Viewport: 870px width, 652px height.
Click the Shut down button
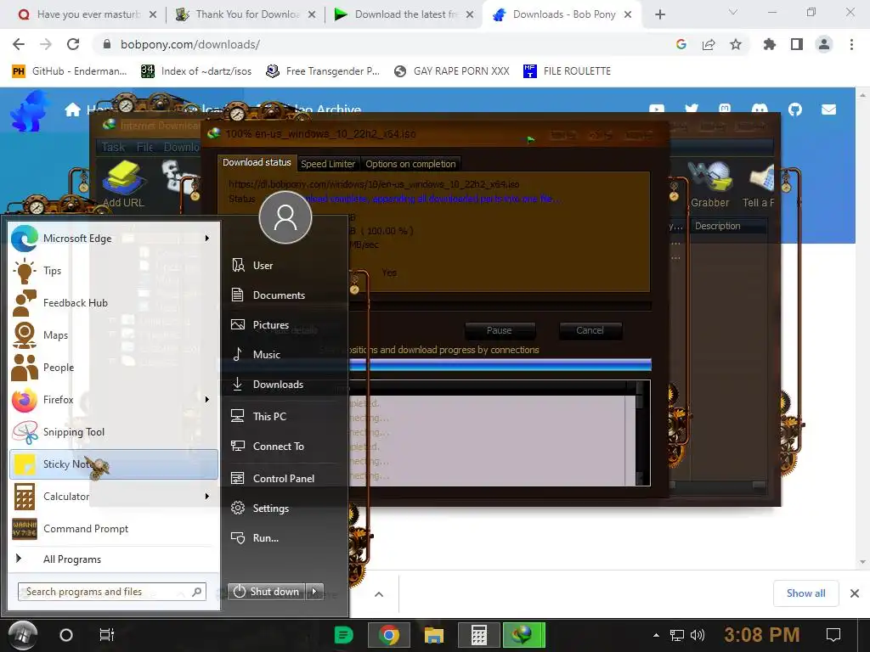coord(267,592)
